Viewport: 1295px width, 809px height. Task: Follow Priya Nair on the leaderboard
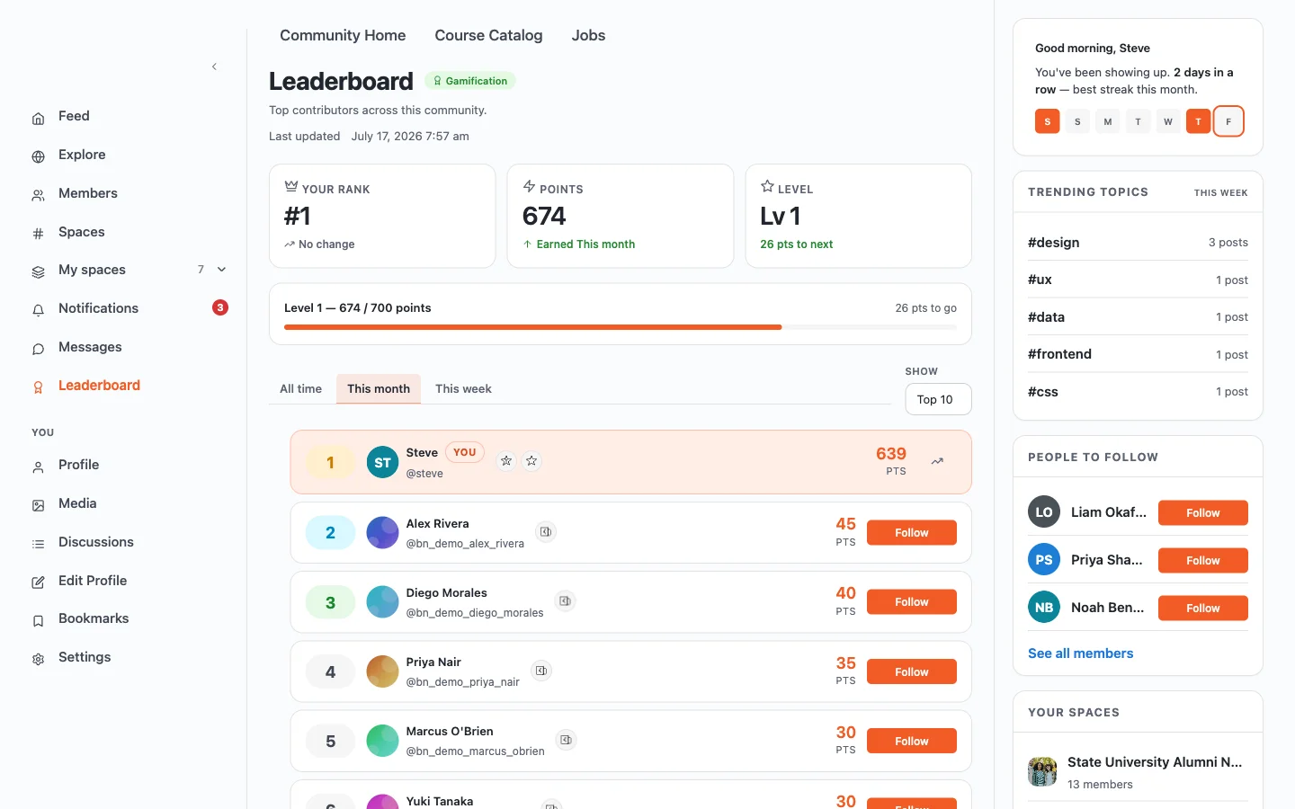[x=912, y=671]
